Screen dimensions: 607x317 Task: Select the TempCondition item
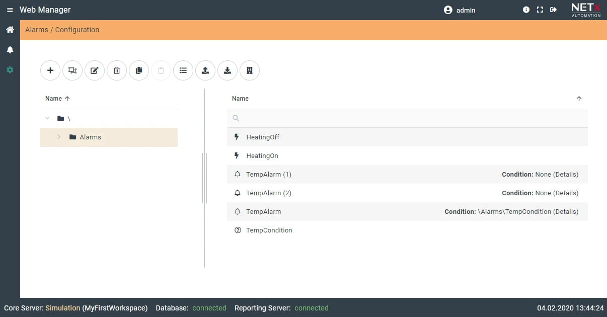407,230
